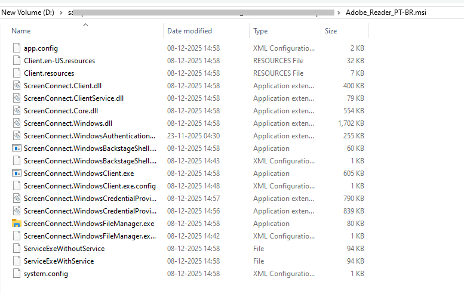Click the ScreenConnect.WindowsClient.exe application icon
This screenshot has width=464, height=294.
17,173
